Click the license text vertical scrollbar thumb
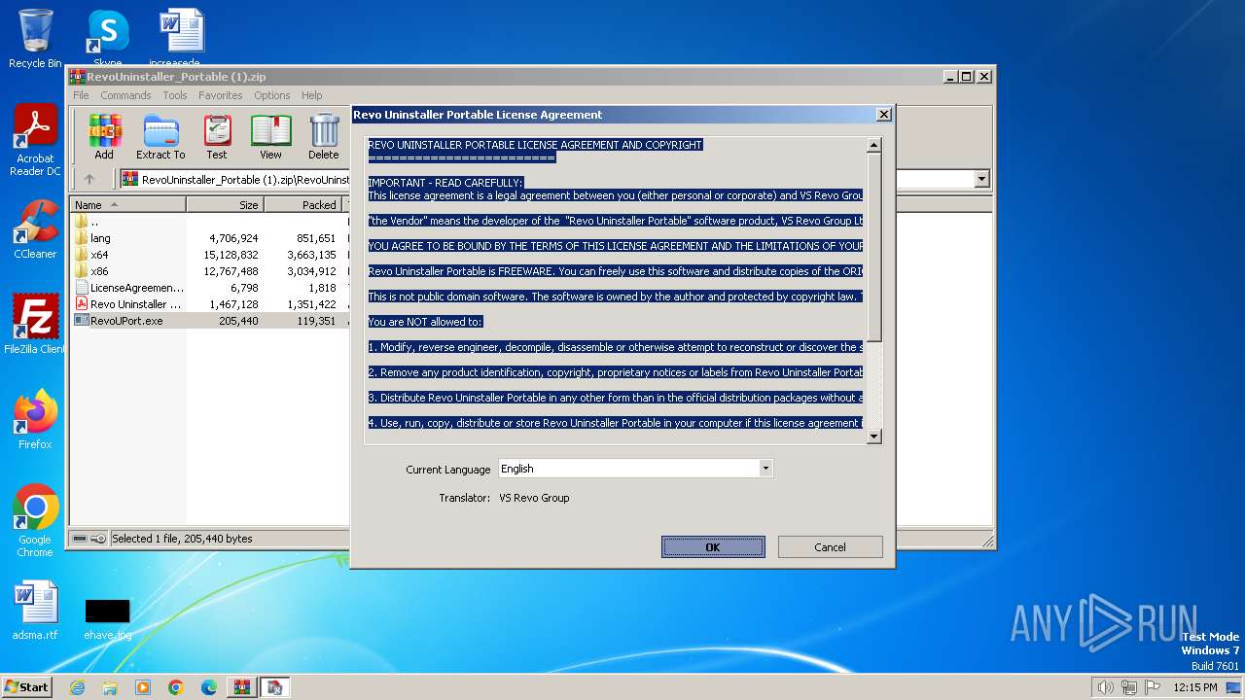The width and height of the screenshot is (1245, 700). (873, 246)
